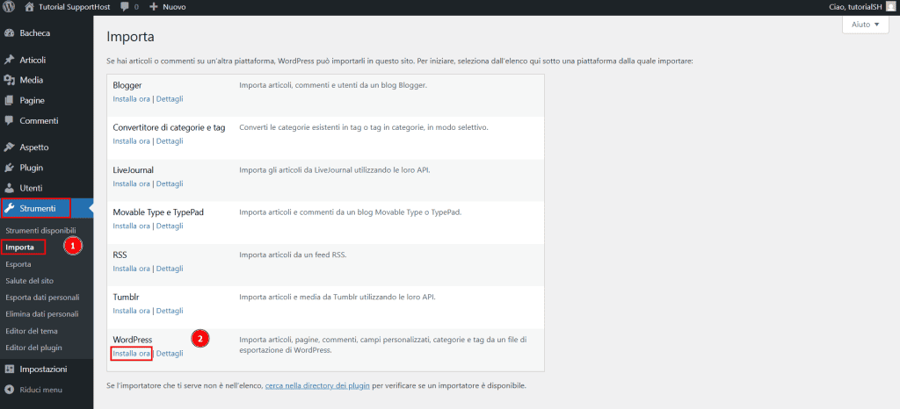The image size is (900, 409).
Task: Open Dettagli for Blogger importer
Action: pos(170,98)
